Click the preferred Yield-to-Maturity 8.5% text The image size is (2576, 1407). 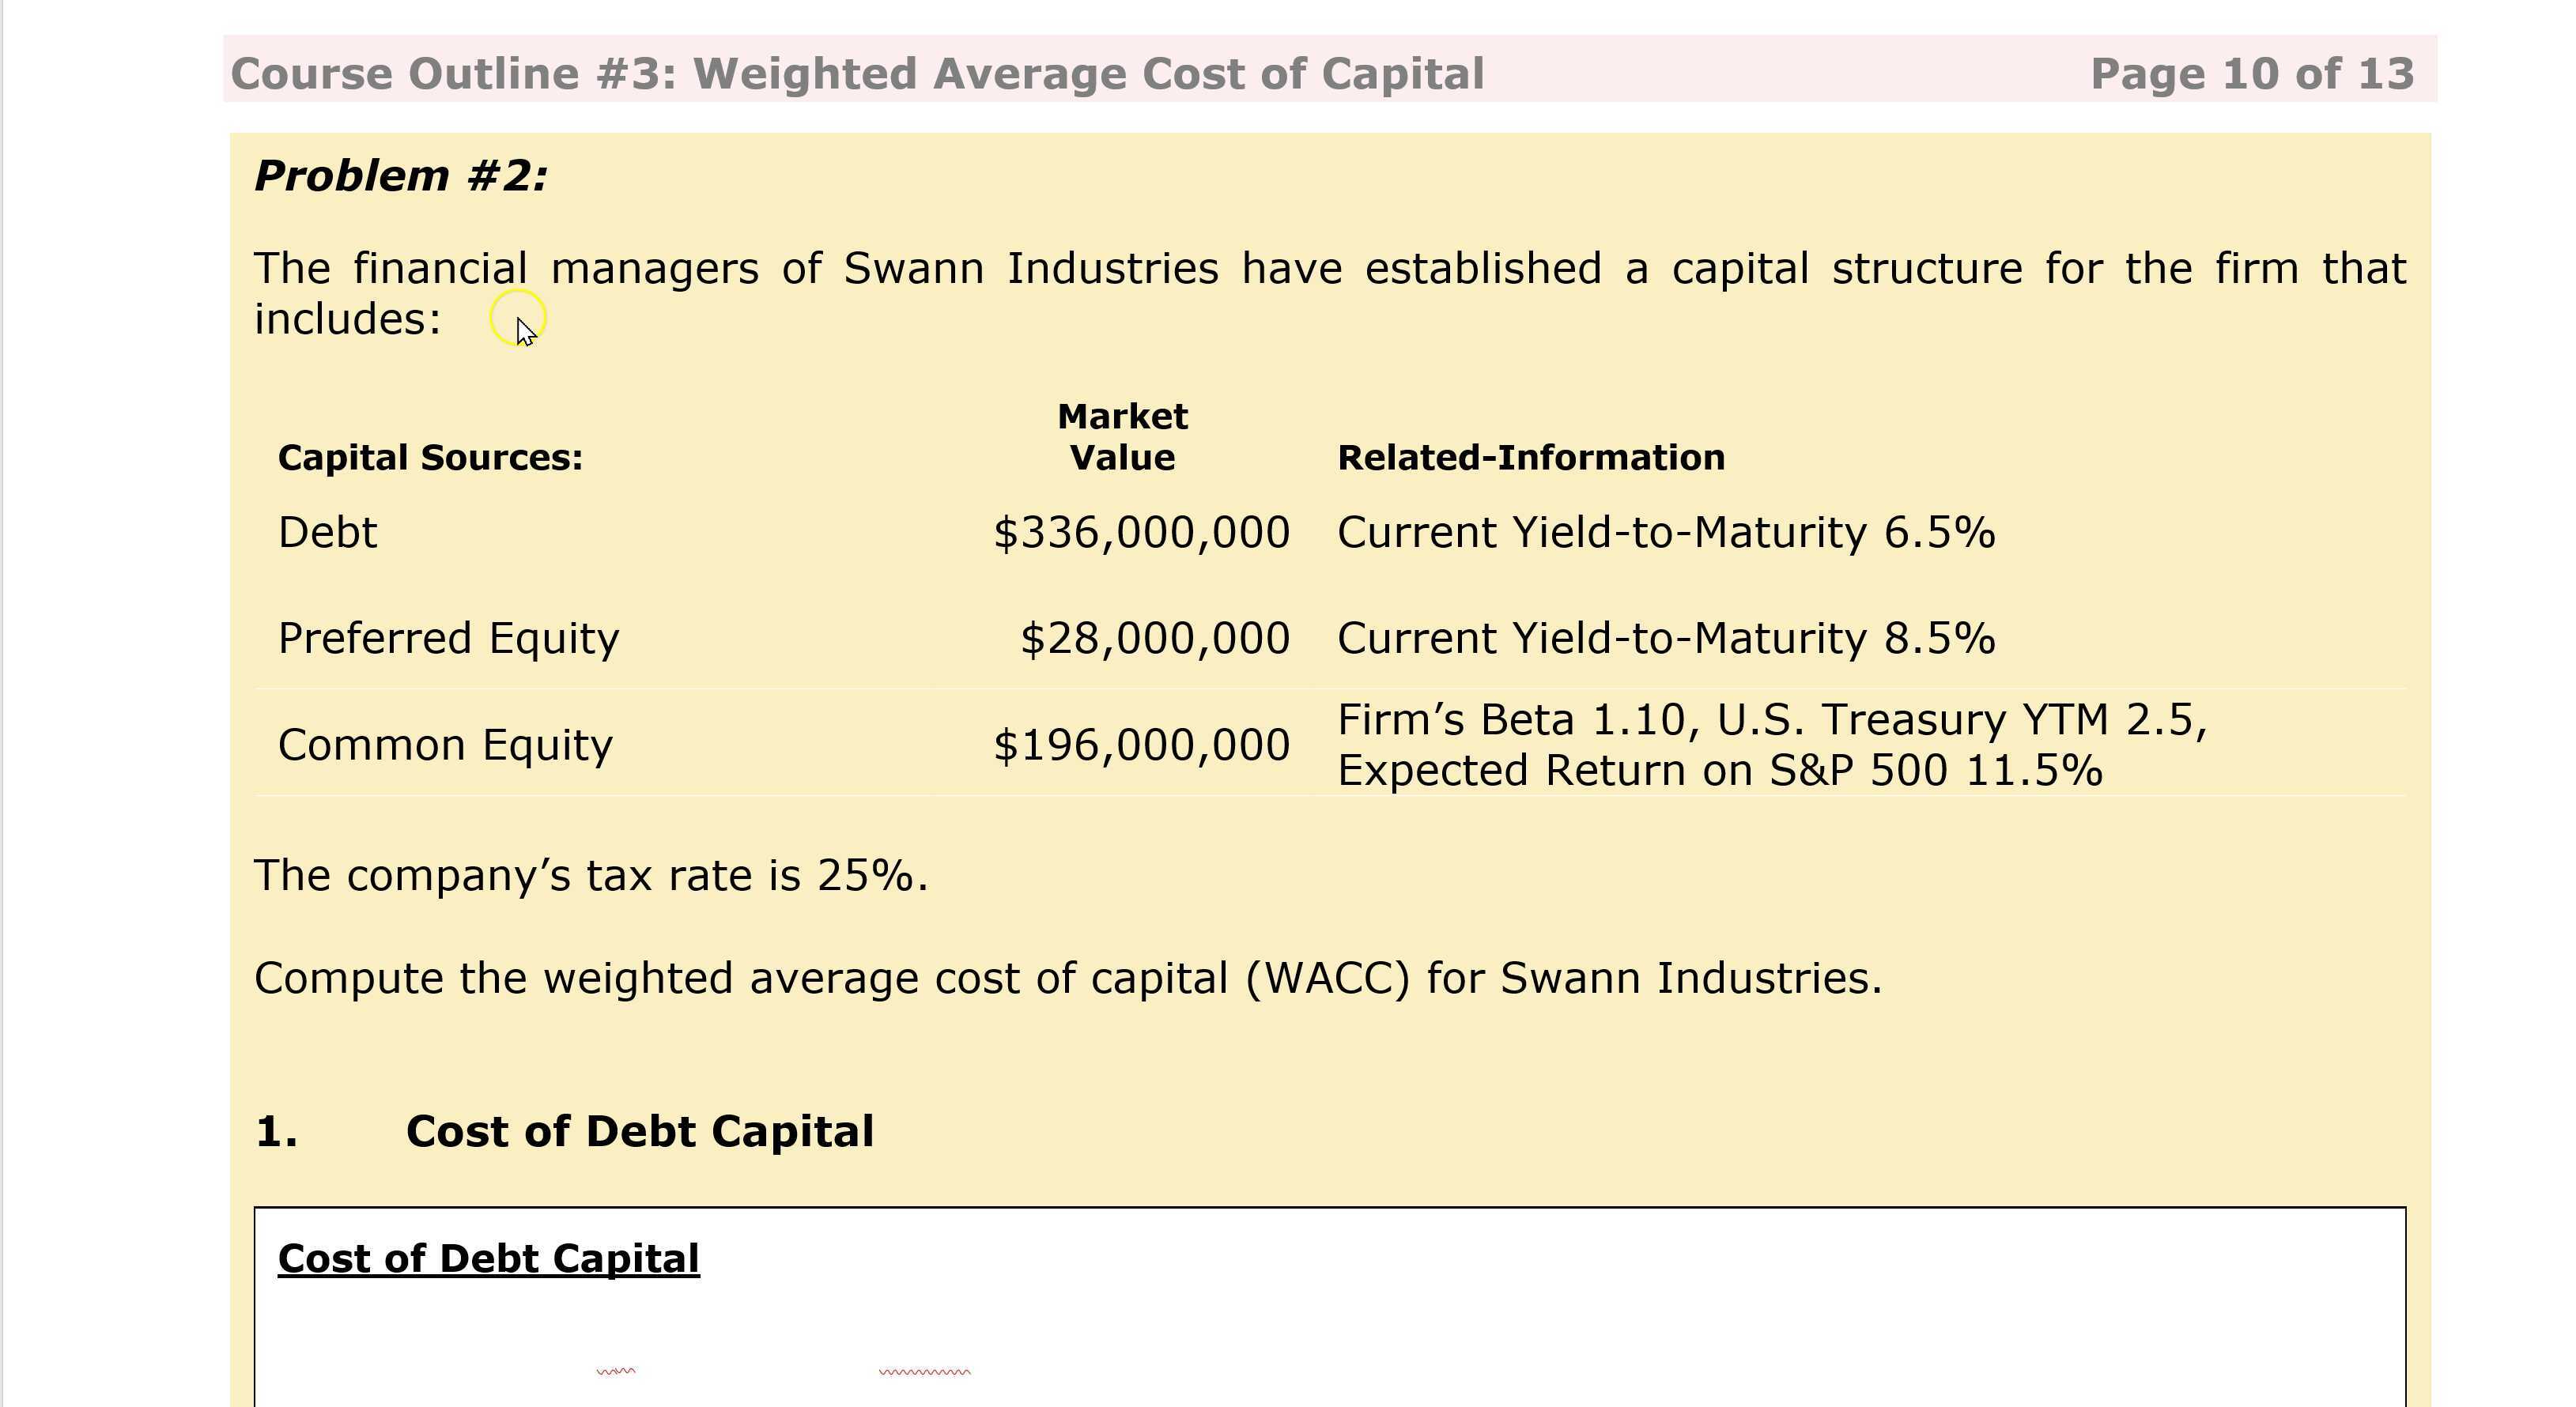1666,638
